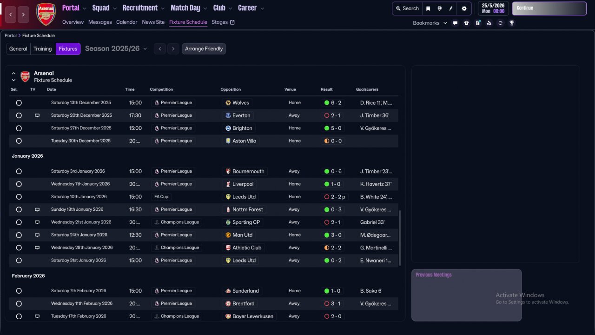Click the Brentford club badge
Viewport: 595px width, 335px height.
coord(228,304)
